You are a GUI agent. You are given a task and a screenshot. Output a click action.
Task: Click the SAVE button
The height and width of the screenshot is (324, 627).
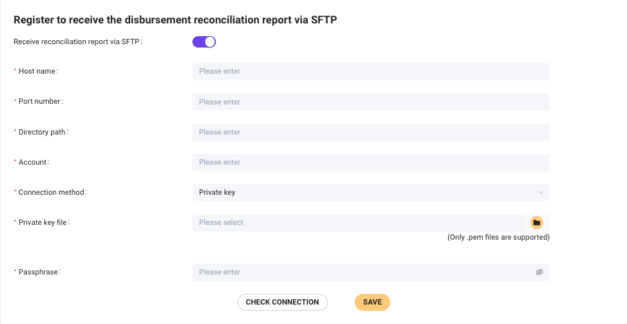click(x=372, y=302)
